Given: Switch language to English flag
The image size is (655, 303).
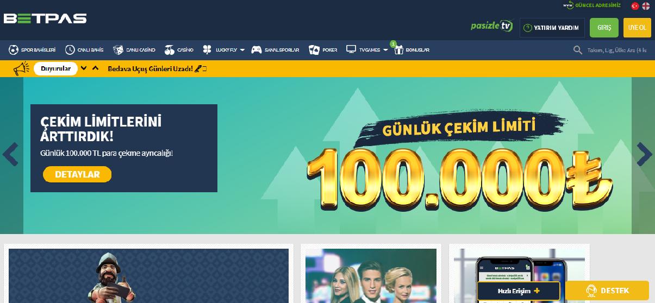Looking at the screenshot, I should click(x=646, y=6).
